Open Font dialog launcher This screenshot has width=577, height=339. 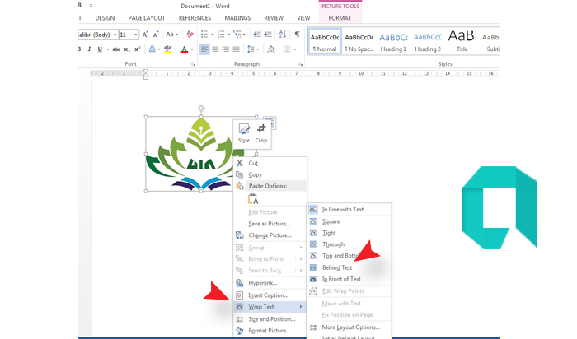[193, 64]
